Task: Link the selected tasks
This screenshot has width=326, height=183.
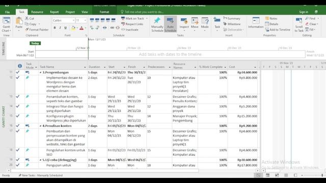Action: click(112, 27)
